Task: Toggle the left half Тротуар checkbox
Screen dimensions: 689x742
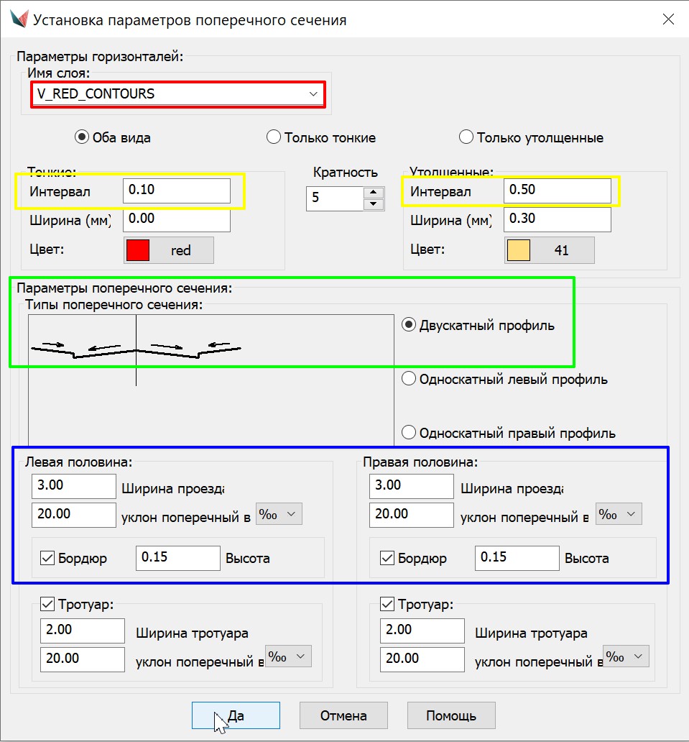Action: pyautogui.click(x=48, y=603)
